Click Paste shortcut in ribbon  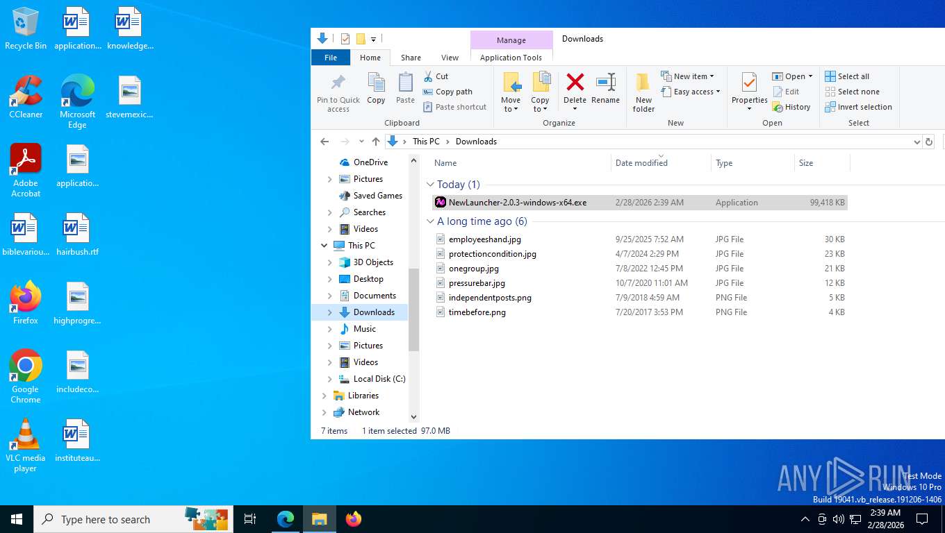point(454,107)
